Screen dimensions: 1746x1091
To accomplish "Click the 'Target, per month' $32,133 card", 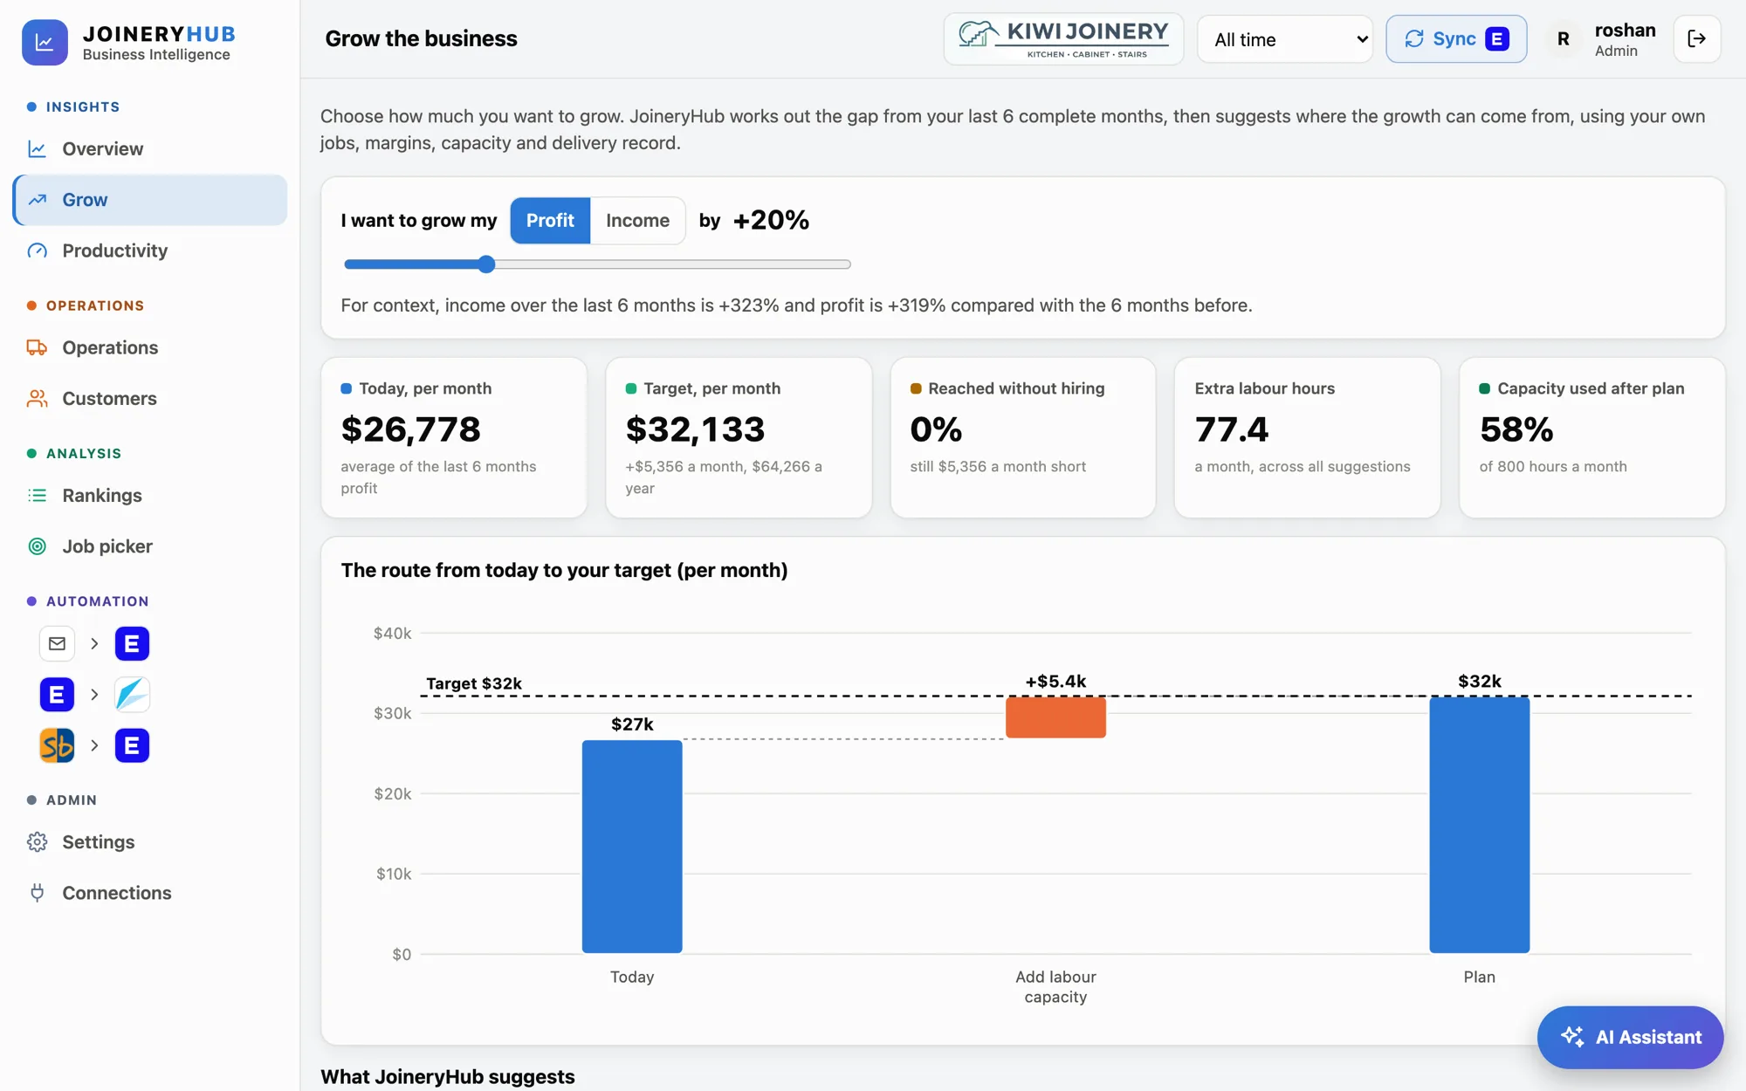I will (739, 437).
